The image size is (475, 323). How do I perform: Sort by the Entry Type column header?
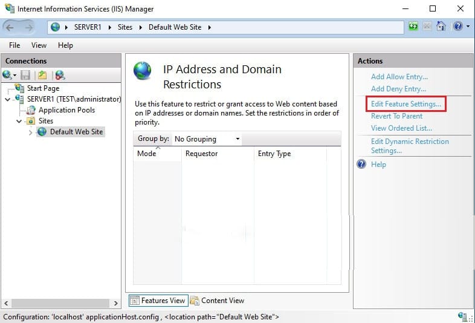click(290, 154)
